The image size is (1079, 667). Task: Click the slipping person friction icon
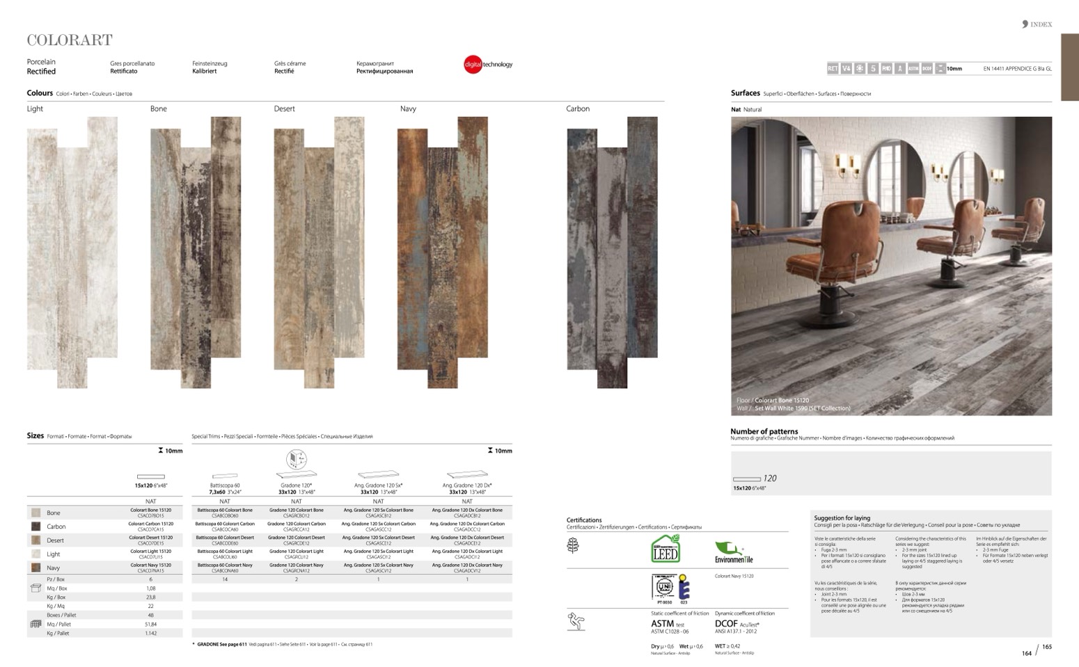pyautogui.click(x=576, y=621)
